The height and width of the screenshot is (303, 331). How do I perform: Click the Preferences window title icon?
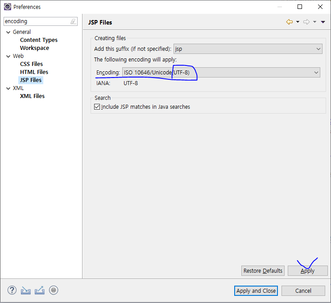8,7
